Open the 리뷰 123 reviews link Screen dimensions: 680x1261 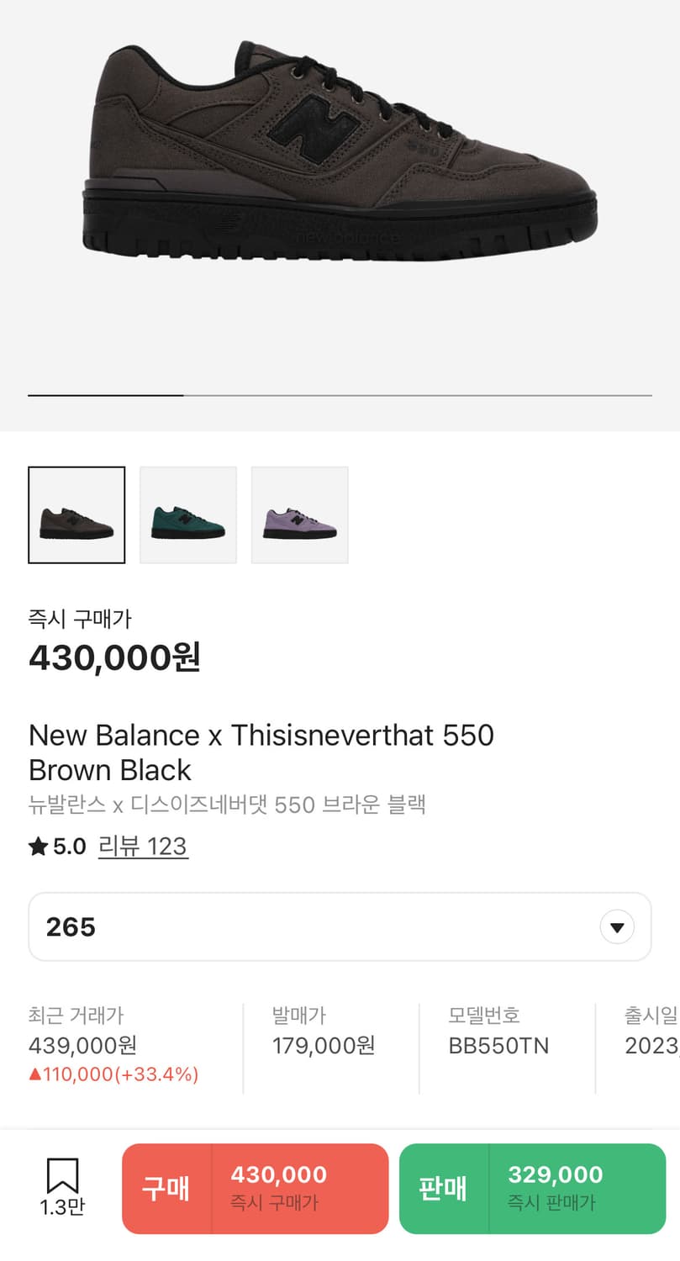[x=143, y=847]
